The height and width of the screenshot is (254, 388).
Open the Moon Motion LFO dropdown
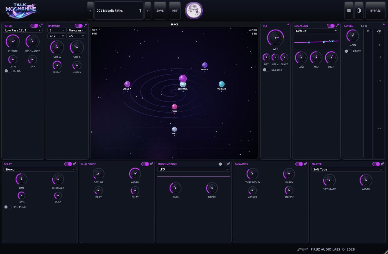point(194,169)
